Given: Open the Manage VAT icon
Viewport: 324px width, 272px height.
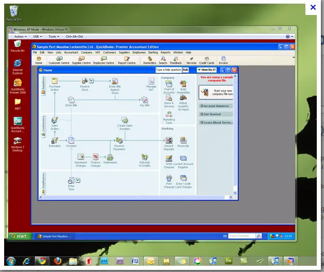Looking at the screenshot, I should pos(151,81).
